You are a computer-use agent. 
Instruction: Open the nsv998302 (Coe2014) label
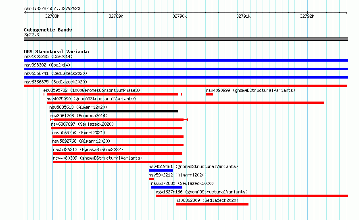pos(47,65)
